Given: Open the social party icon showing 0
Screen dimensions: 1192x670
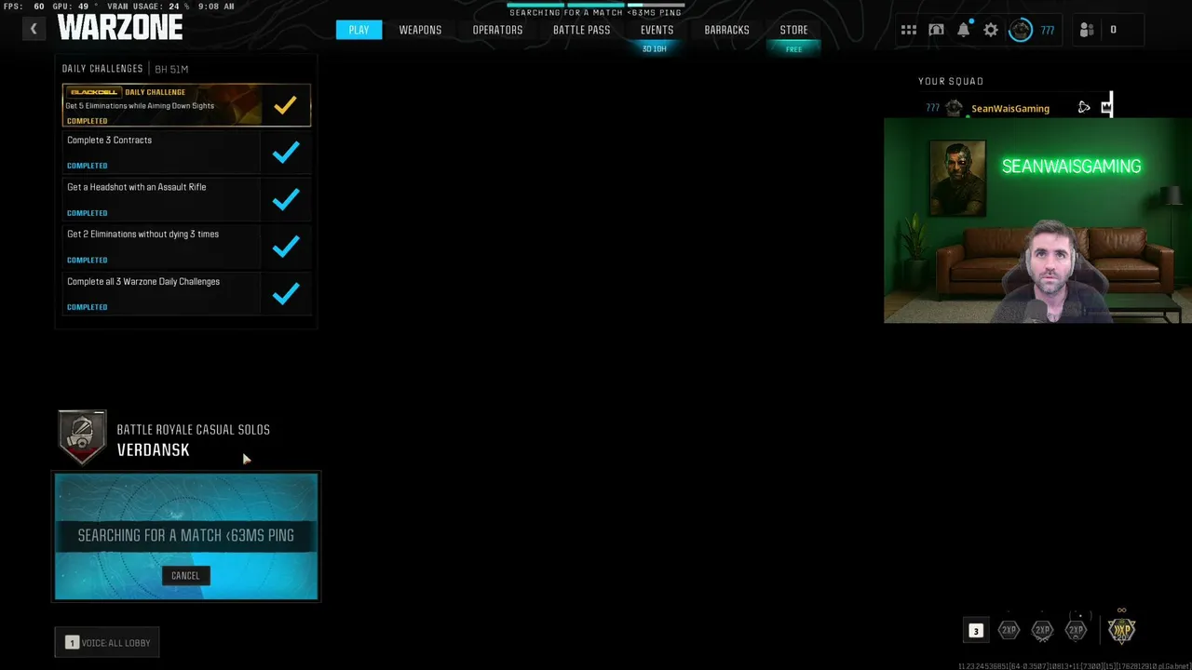Looking at the screenshot, I should coord(1086,30).
